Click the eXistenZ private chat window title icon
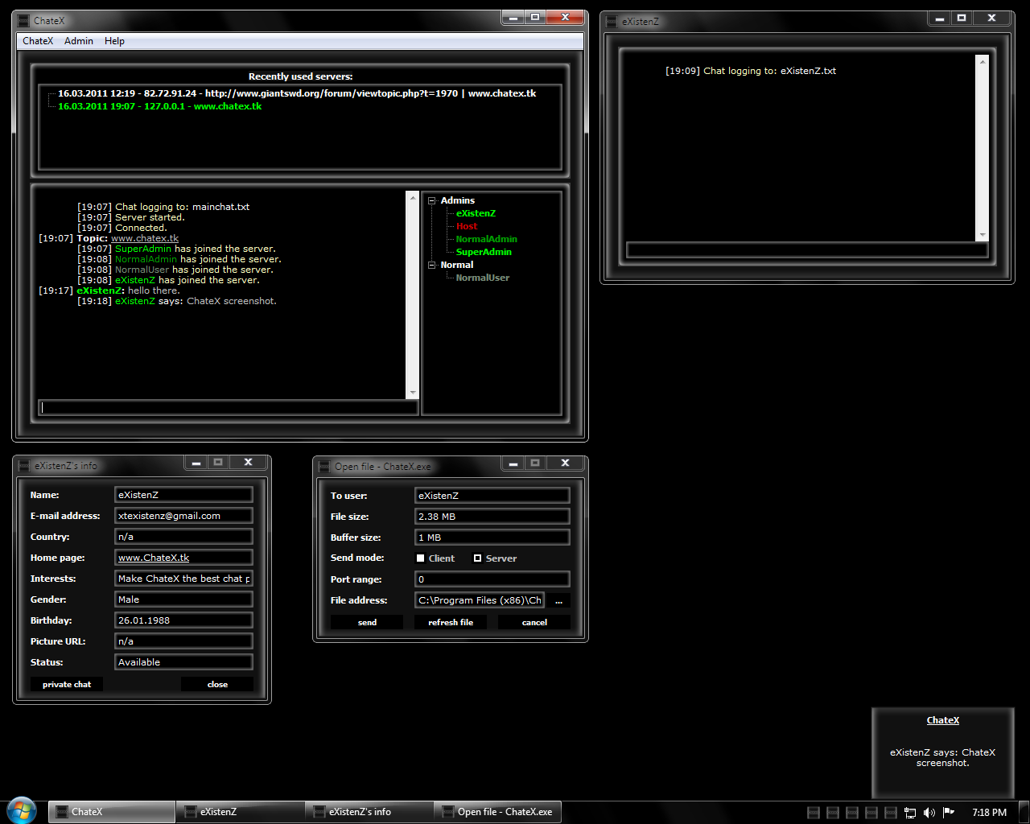 (612, 22)
